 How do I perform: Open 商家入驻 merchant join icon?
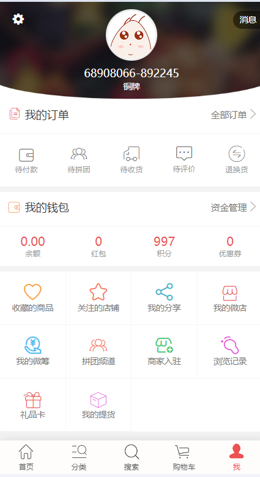[164, 345]
